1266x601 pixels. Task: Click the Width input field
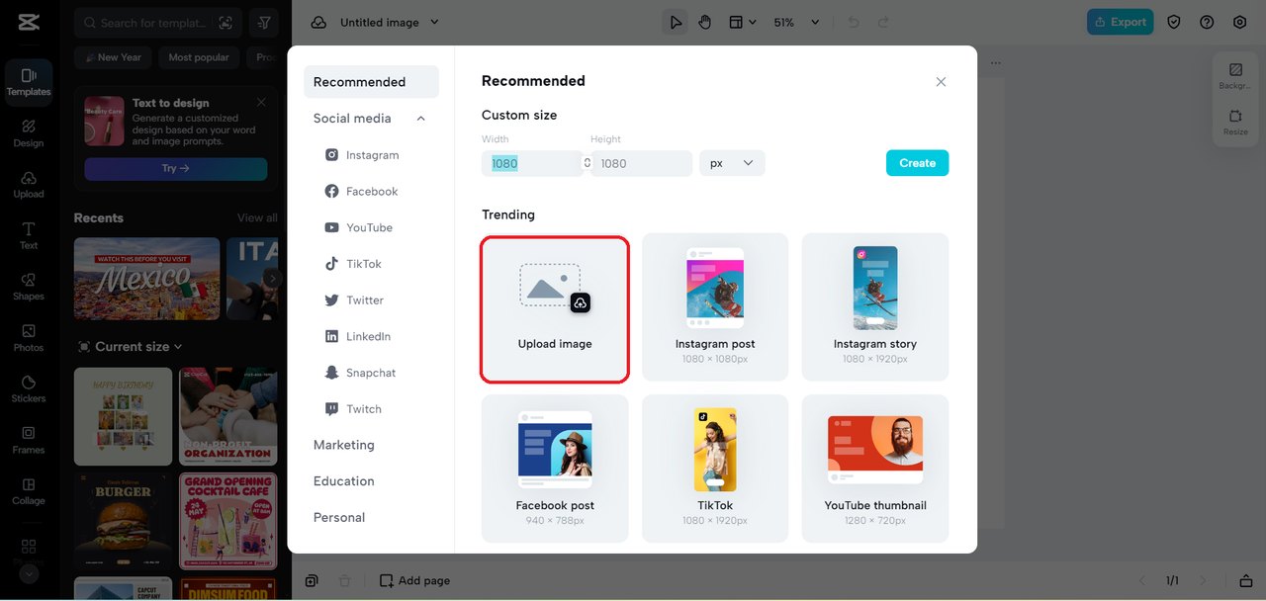531,163
